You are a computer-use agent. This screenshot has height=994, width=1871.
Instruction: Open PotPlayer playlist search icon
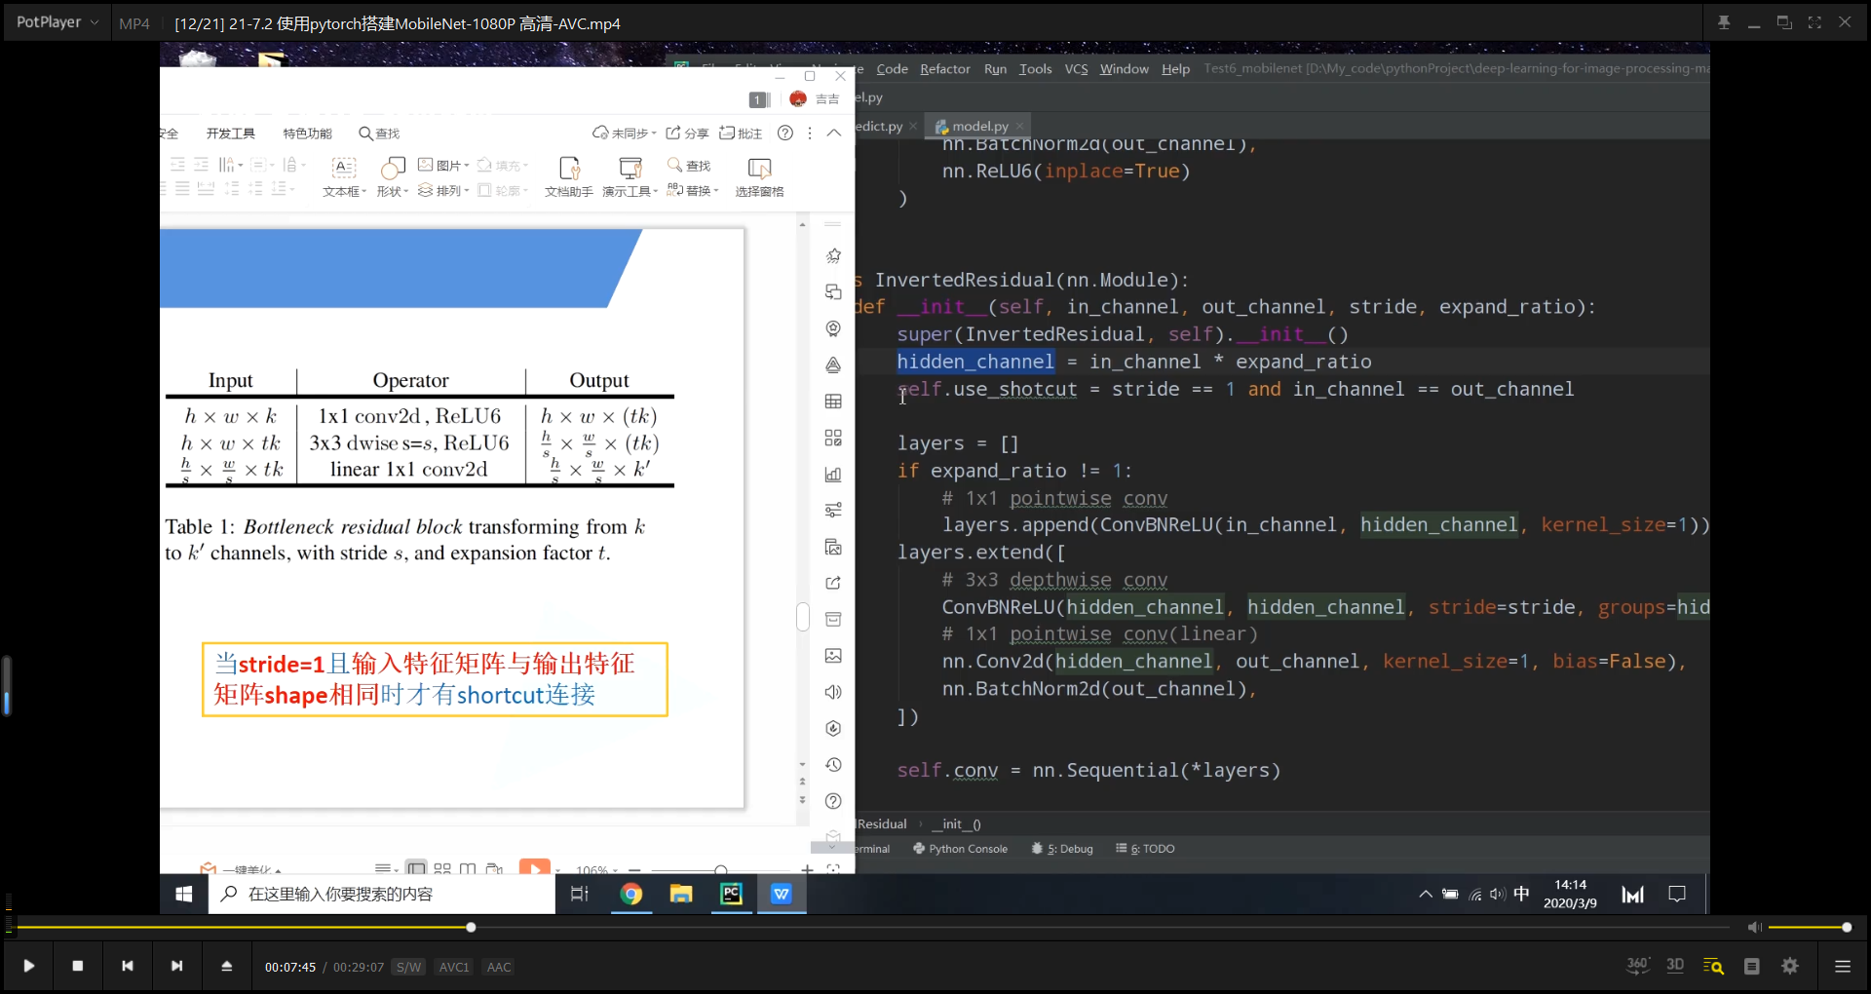(1713, 966)
